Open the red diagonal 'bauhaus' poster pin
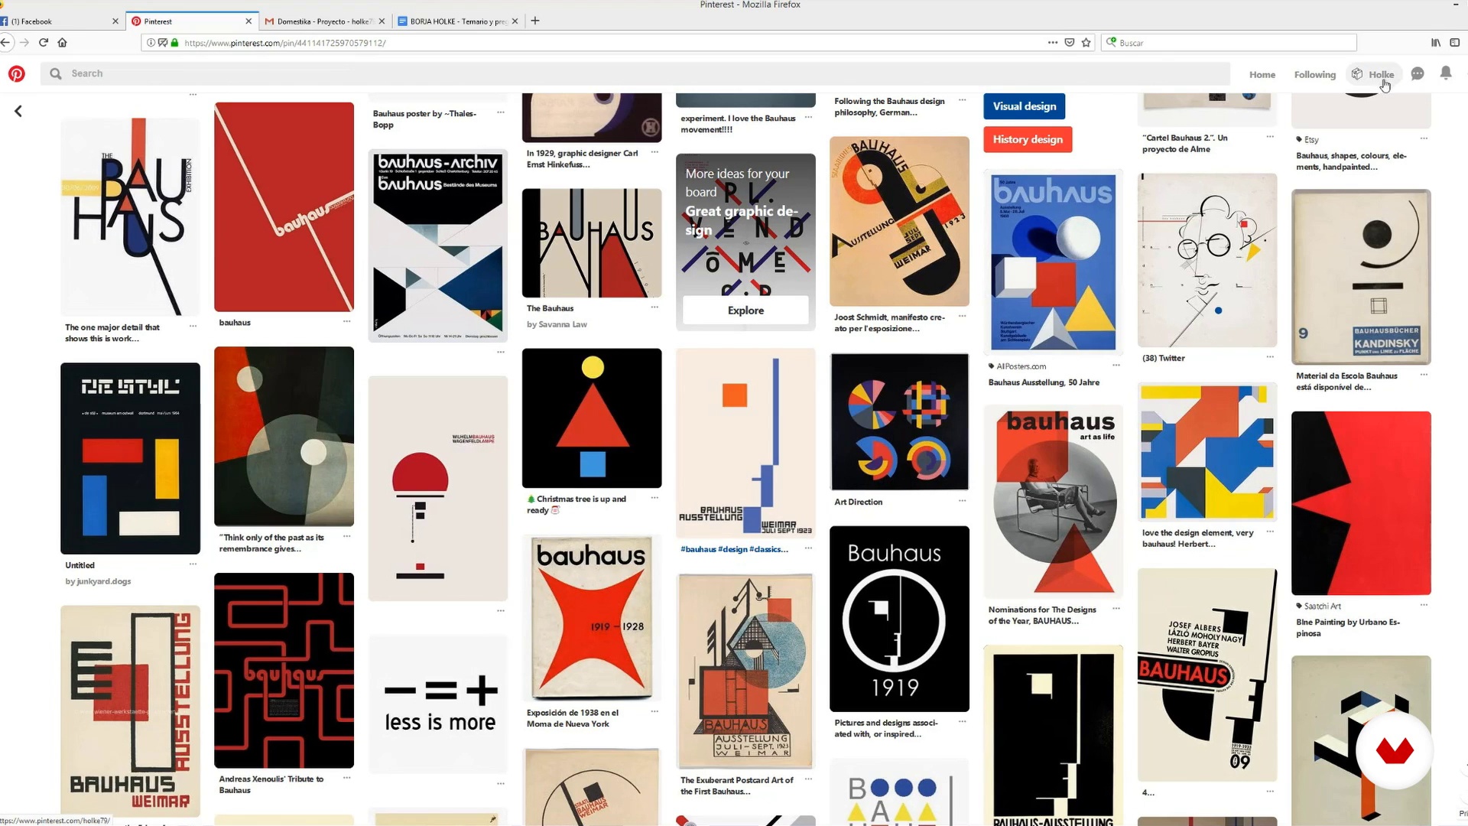Screen dimensions: 1468x826 coord(284,206)
